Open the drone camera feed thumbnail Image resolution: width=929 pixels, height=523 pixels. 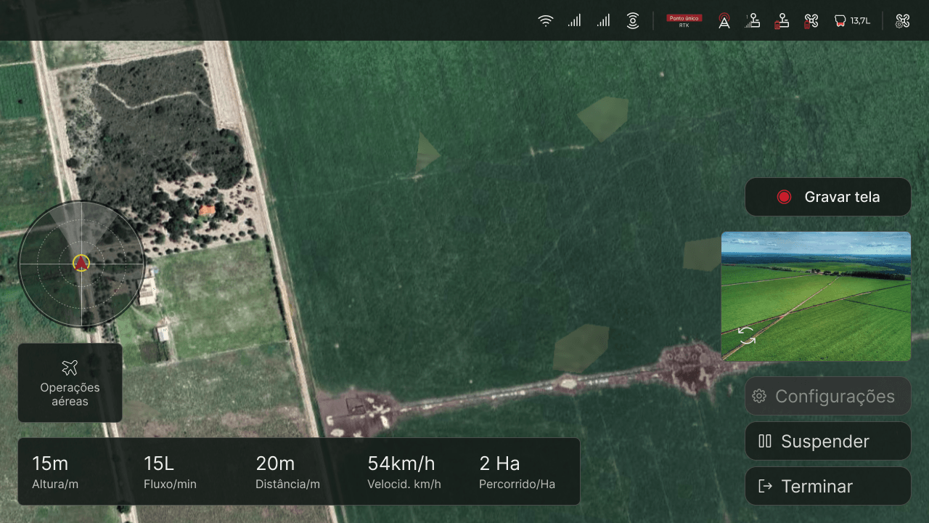[816, 296]
